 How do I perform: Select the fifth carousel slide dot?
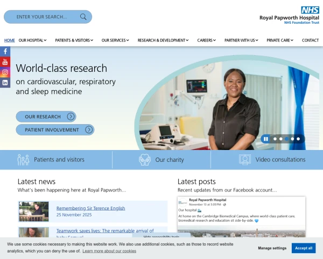tap(298, 139)
